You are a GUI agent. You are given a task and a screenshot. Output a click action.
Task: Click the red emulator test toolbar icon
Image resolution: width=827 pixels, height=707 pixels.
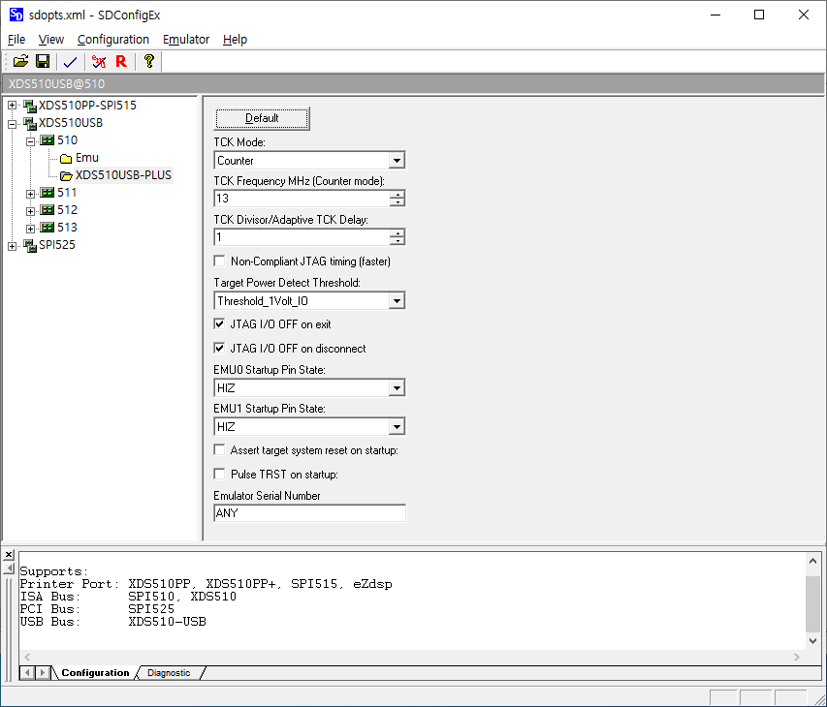(99, 62)
